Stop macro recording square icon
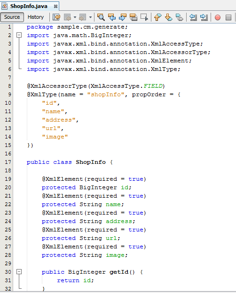 click(x=228, y=17)
